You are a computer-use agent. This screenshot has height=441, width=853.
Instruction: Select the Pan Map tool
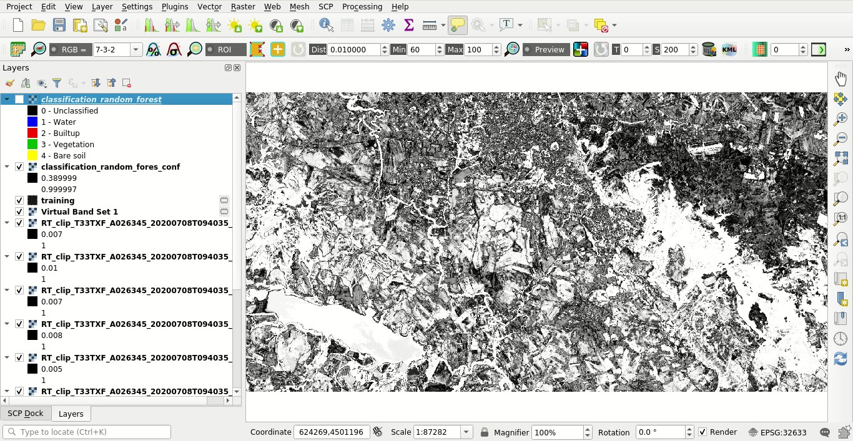841,78
